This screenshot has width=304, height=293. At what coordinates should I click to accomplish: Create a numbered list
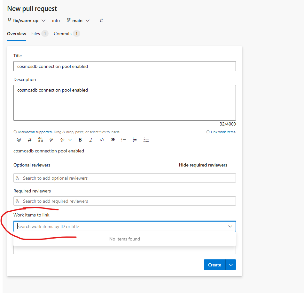tap(134, 139)
